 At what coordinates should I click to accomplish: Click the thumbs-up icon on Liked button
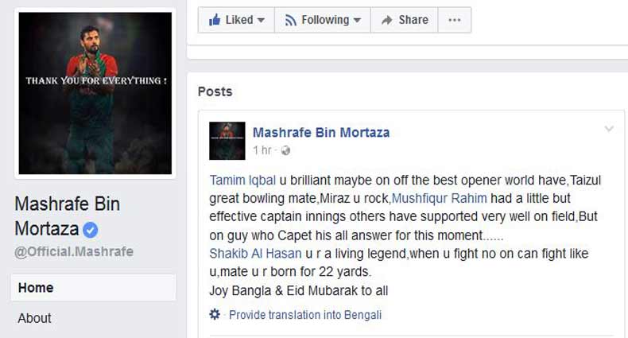click(215, 20)
